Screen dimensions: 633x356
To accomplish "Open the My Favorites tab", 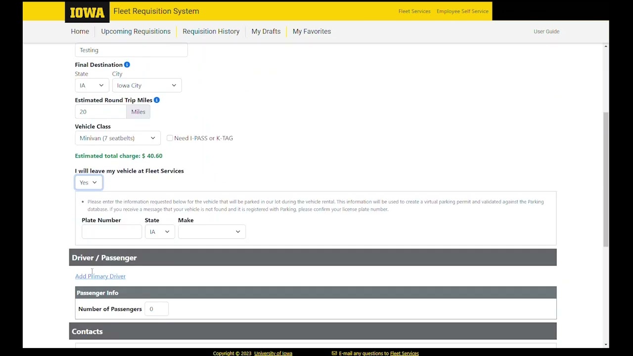I will pos(312,31).
